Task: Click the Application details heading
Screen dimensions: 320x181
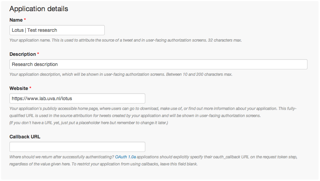Action: pyautogui.click(x=39, y=9)
